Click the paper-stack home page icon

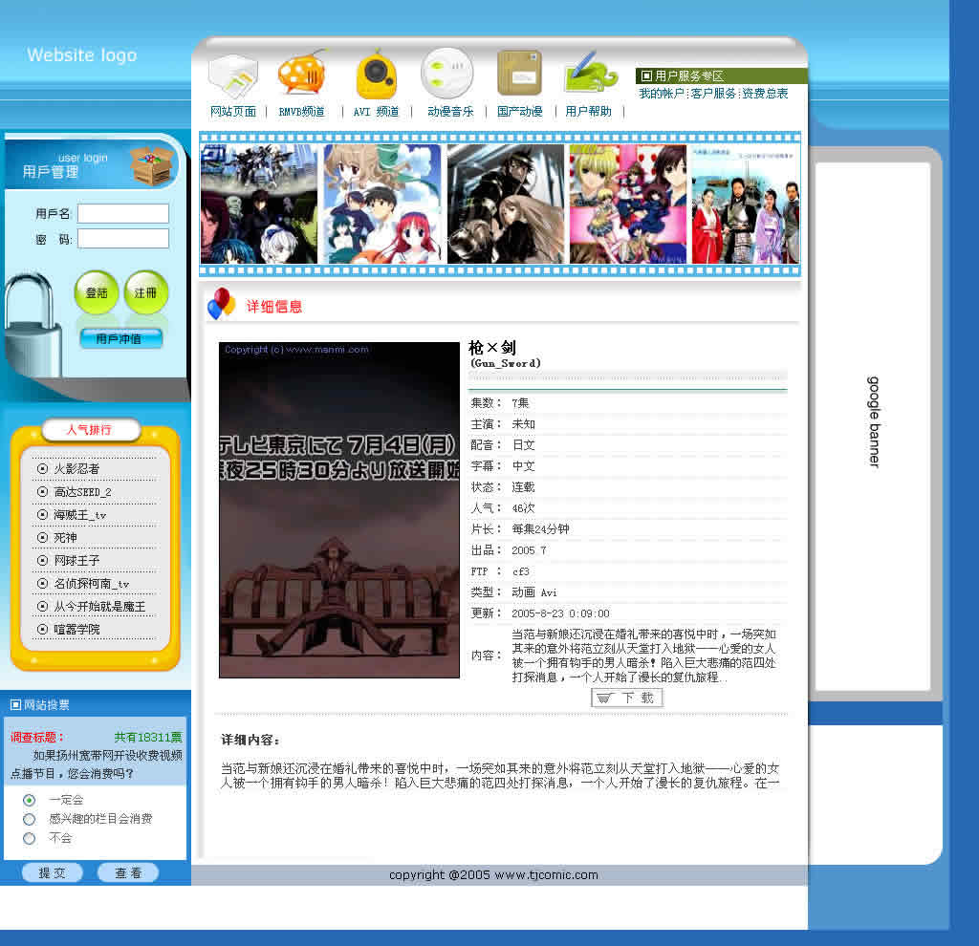tap(232, 75)
